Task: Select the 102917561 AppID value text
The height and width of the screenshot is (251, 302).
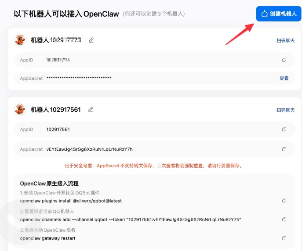Action: coord(58,130)
